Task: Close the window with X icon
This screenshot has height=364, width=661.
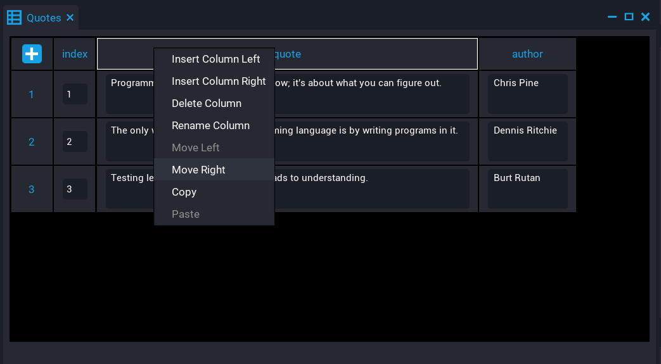Action: 646,17
